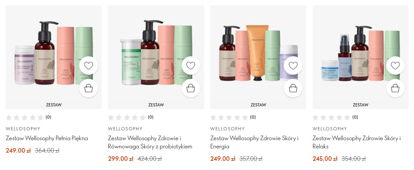
Task: Open Zestaw Wellosophy Zdrowie Skóry i Relaks link
Action: point(357,142)
